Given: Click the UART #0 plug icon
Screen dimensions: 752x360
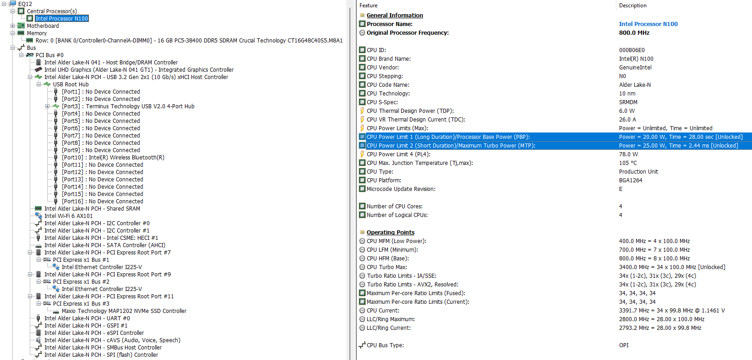Looking at the screenshot, I should click(38, 318).
